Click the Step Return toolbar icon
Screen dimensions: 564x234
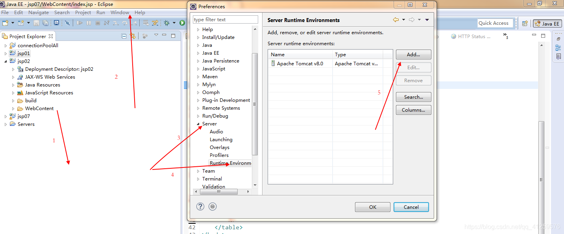[x=134, y=23]
